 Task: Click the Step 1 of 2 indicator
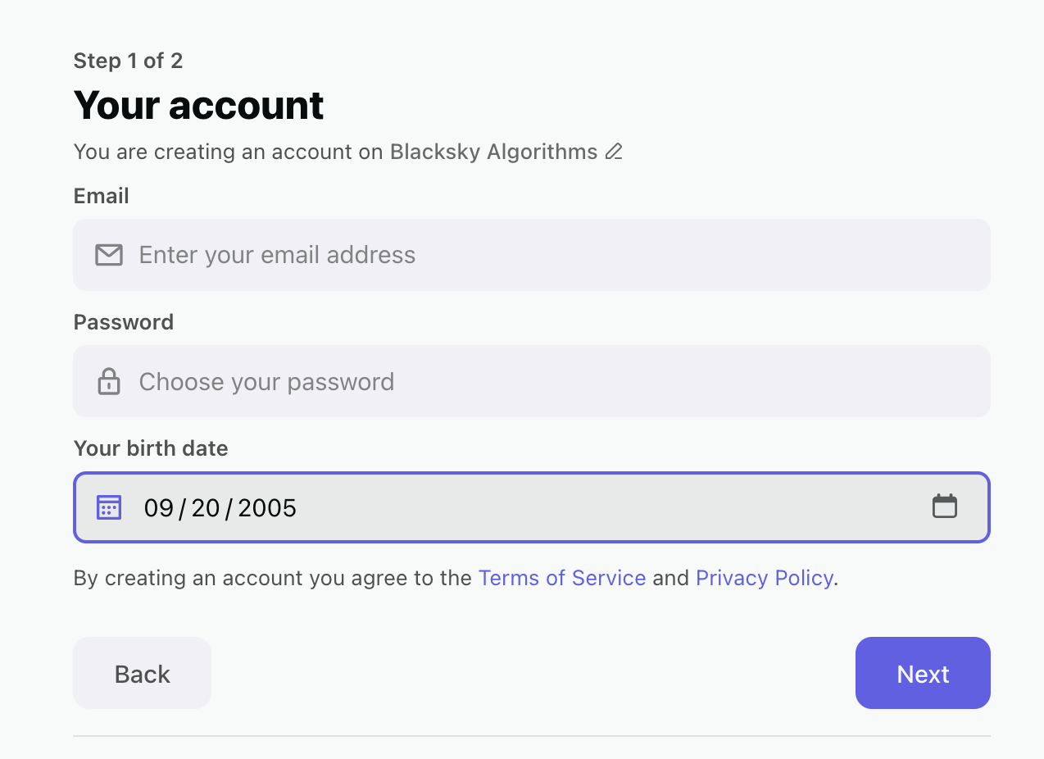(x=128, y=61)
